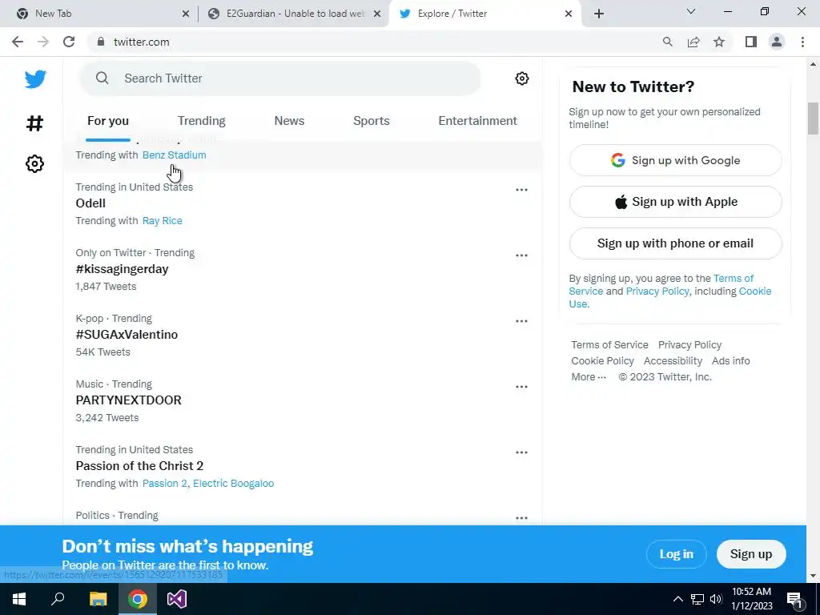Open File Explorer from taskbar
Screen dimensions: 820x615
(98, 599)
